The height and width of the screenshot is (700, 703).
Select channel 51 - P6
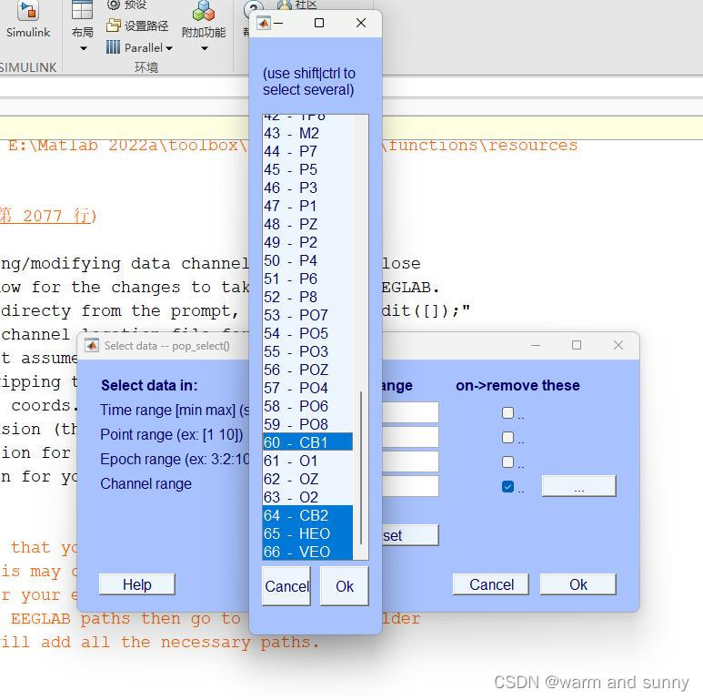[307, 279]
